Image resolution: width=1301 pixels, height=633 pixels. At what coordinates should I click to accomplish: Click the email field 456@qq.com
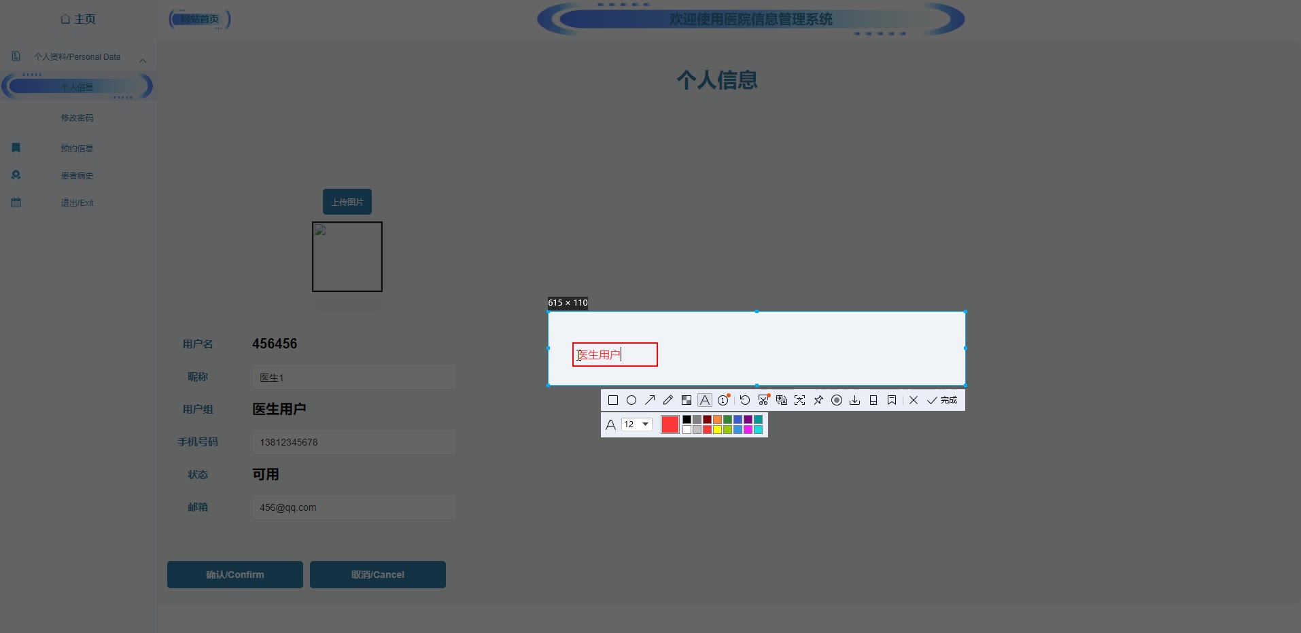353,507
